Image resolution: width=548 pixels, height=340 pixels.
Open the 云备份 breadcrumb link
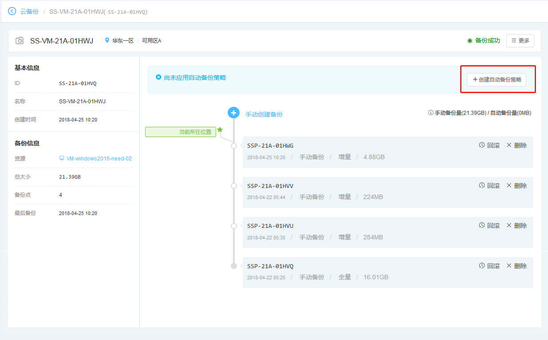29,12
